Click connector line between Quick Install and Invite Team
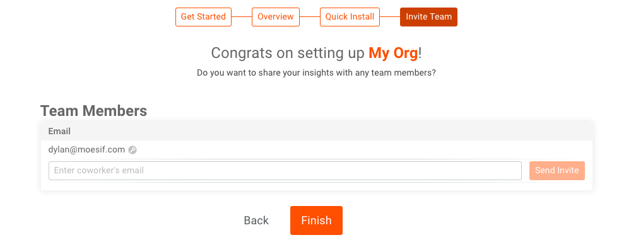This screenshot has height=252, width=631. tap(390, 17)
